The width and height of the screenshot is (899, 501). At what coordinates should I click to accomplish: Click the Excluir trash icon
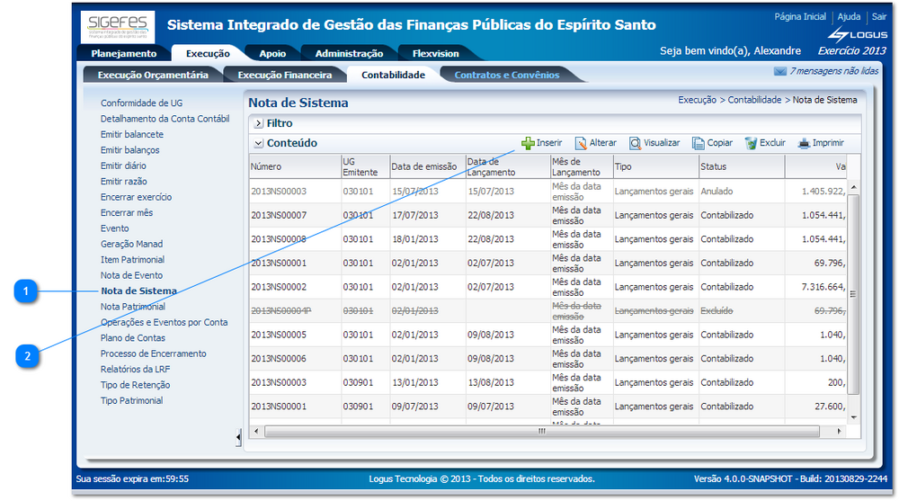point(751,143)
